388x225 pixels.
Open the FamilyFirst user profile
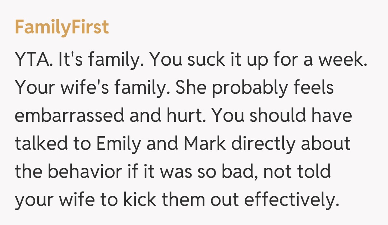[61, 27]
